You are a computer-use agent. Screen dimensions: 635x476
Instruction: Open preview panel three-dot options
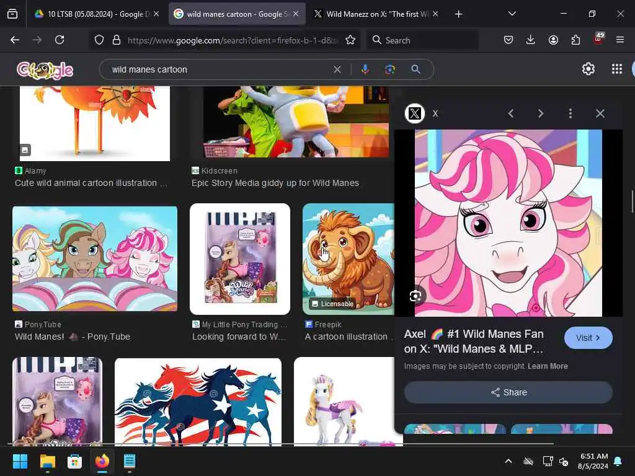[x=571, y=113]
